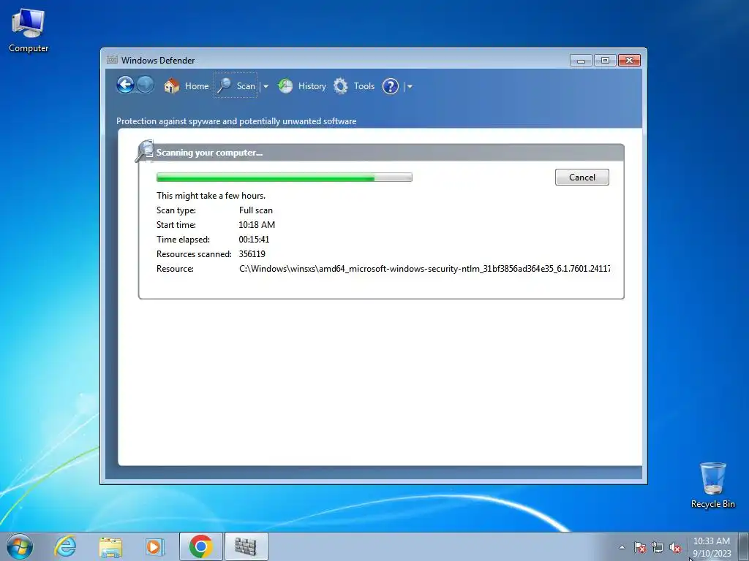Image resolution: width=749 pixels, height=561 pixels.
Task: Open the History clock icon
Action: tap(285, 86)
